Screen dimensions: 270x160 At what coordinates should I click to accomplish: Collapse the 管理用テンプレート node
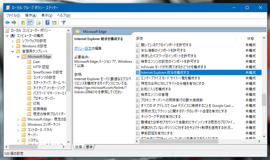click(x=12, y=51)
